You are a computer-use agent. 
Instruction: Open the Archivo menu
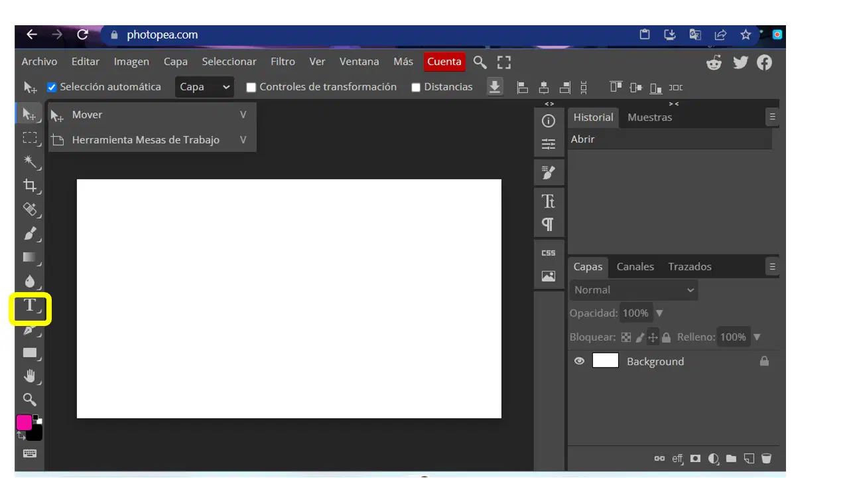[x=39, y=62]
